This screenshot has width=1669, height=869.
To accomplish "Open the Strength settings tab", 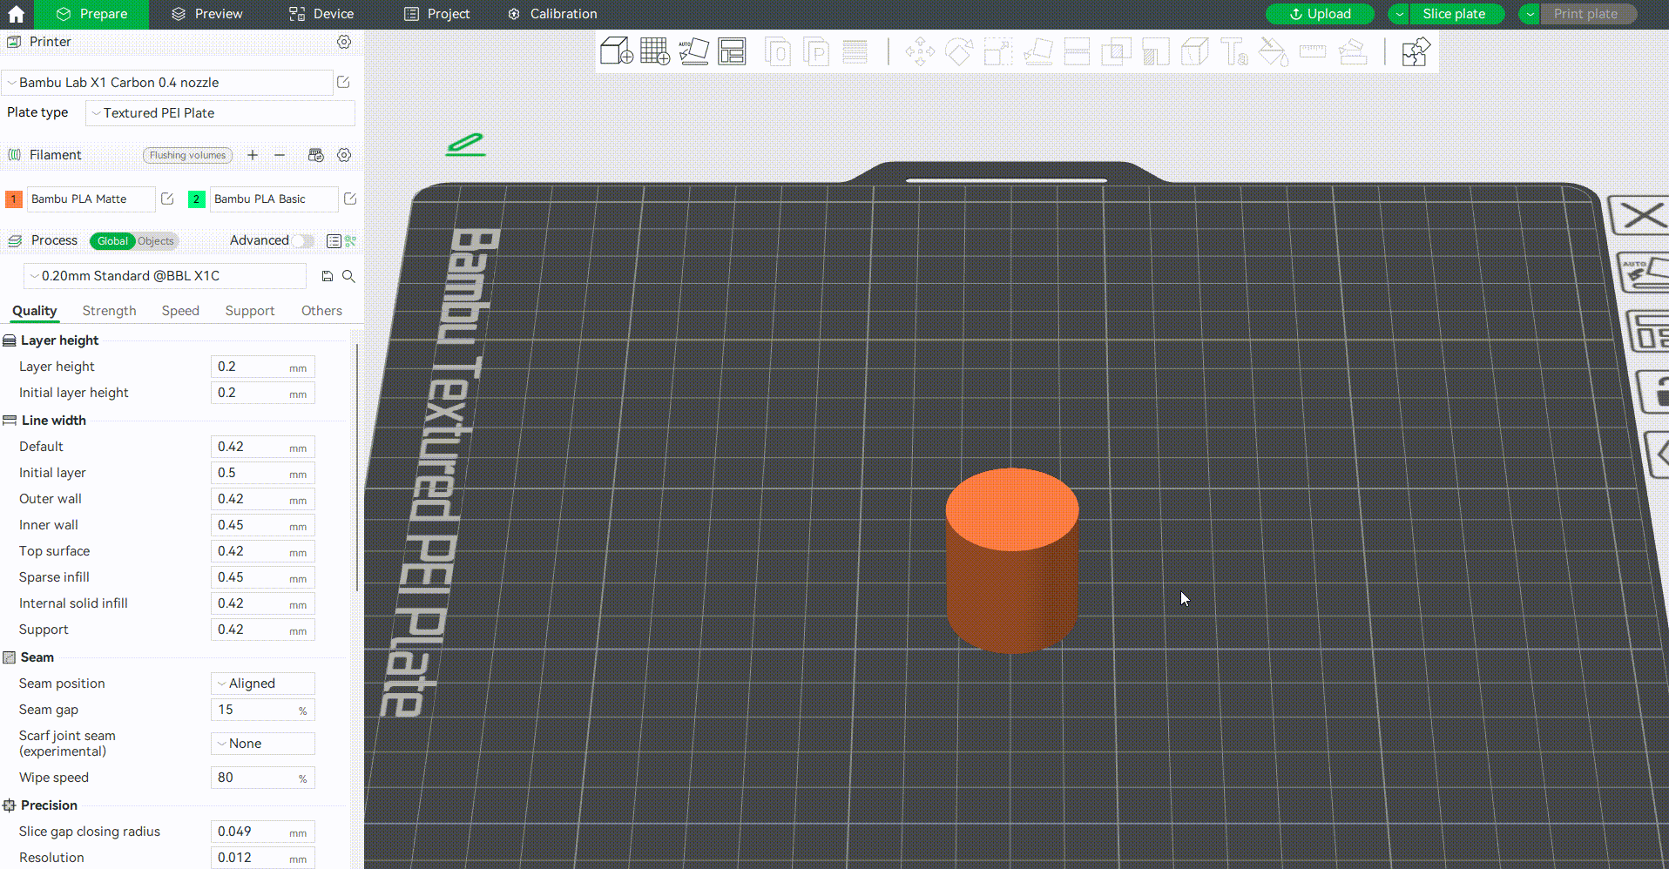I will (x=110, y=311).
